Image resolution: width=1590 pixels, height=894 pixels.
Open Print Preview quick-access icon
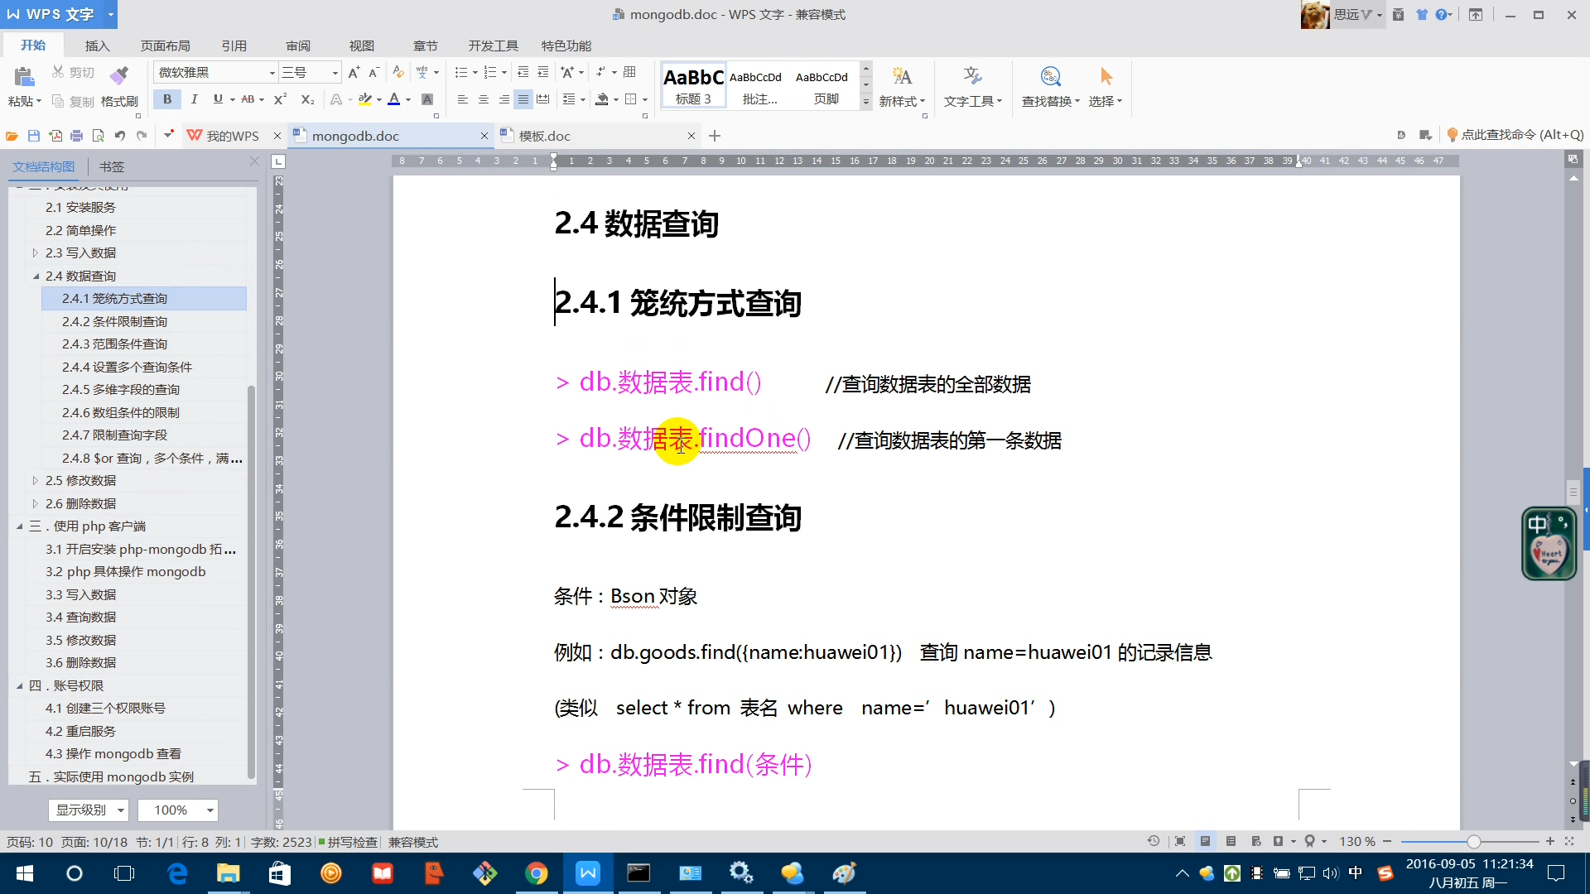[99, 136]
